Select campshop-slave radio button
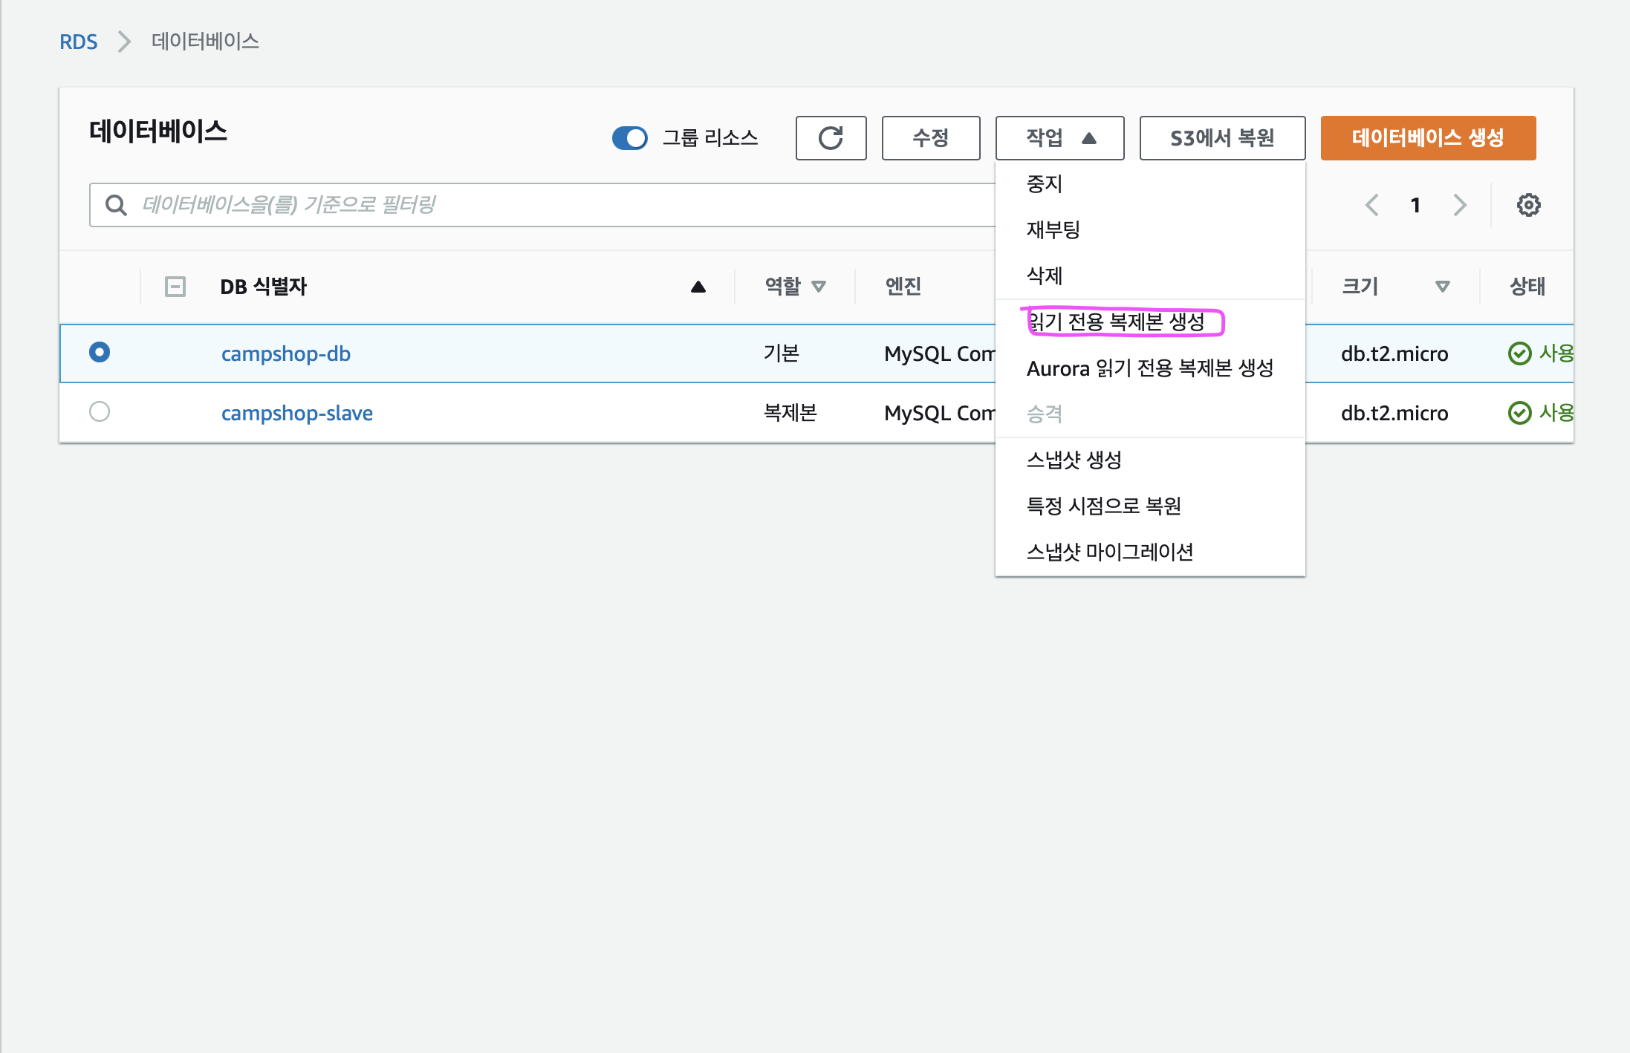This screenshot has width=1630, height=1053. click(x=100, y=411)
